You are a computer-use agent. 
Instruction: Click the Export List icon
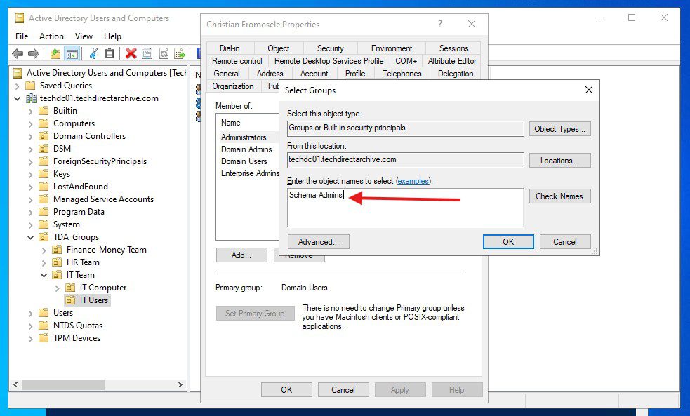(180, 53)
